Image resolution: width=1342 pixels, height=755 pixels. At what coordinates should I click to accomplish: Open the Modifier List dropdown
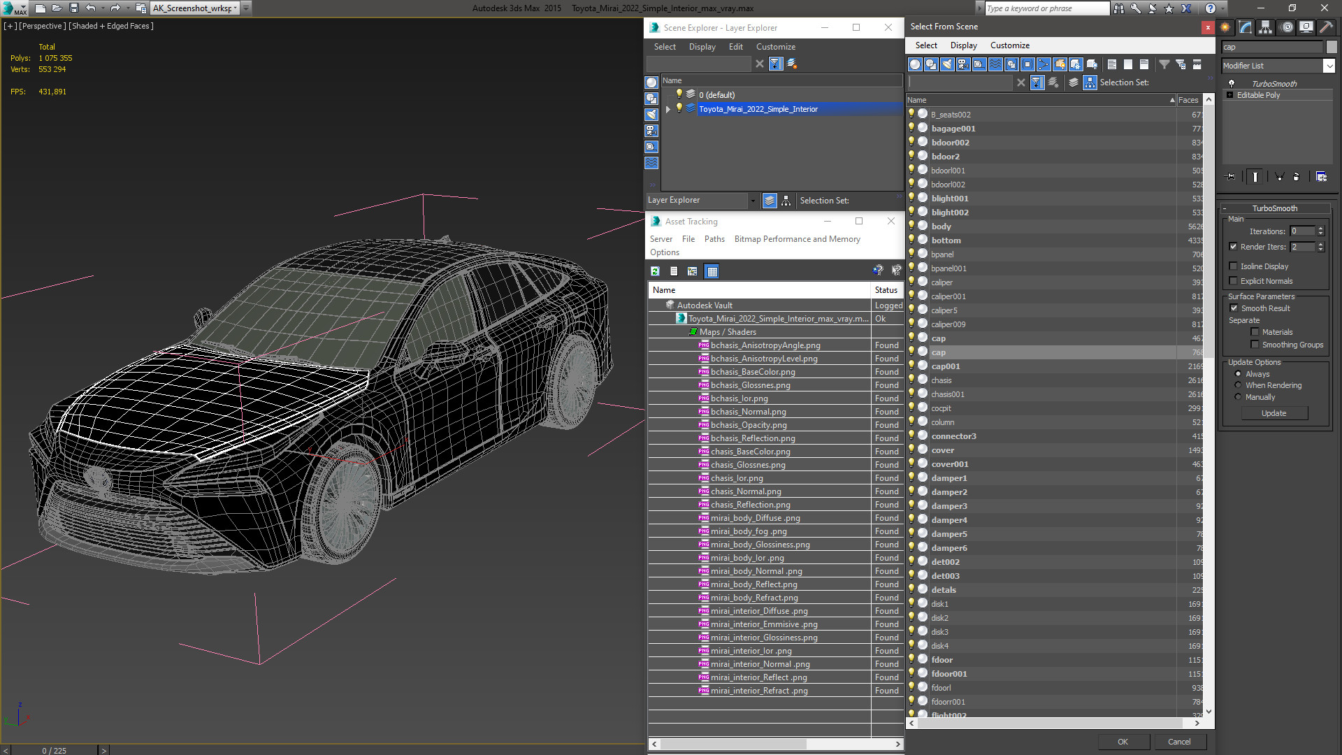pyautogui.click(x=1329, y=66)
